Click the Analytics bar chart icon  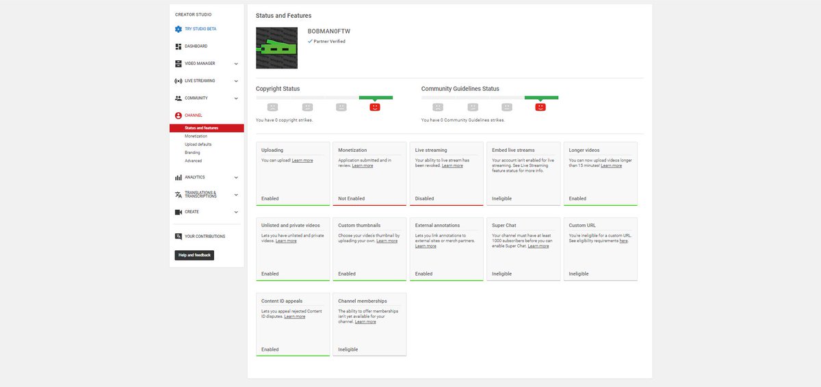[x=179, y=177]
